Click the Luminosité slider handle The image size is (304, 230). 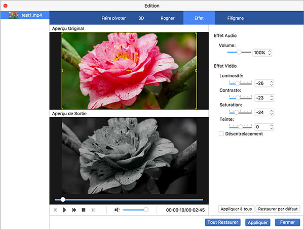(x=237, y=83)
